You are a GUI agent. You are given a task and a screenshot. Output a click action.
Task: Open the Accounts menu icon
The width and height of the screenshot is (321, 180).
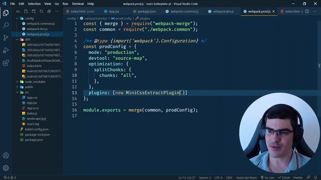6,155
